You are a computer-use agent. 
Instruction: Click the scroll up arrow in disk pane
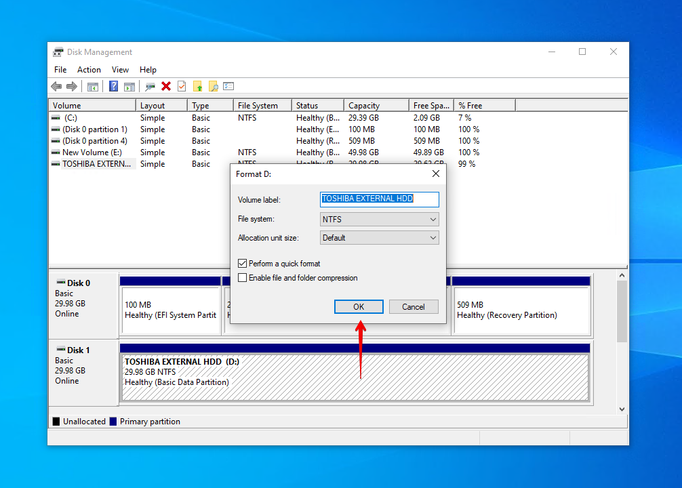(622, 275)
